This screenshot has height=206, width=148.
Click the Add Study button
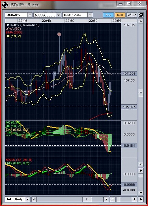click(x=15, y=199)
